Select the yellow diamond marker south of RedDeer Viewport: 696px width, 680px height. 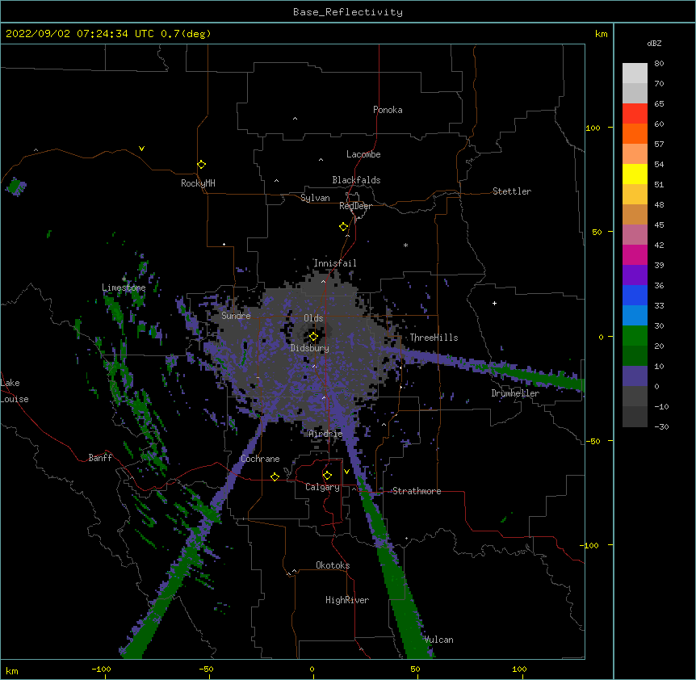click(x=343, y=227)
